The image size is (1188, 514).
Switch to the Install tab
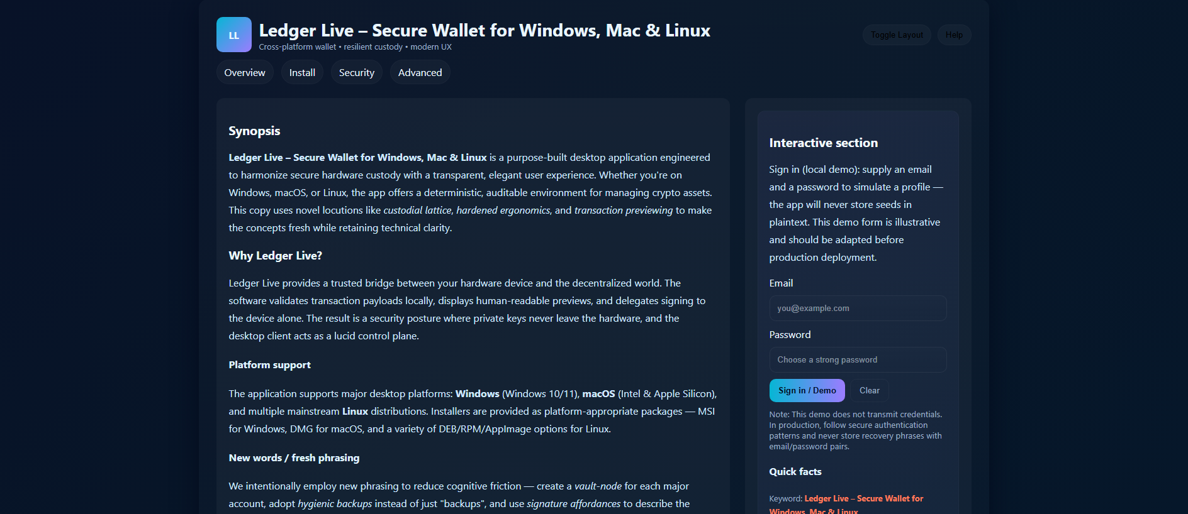[302, 72]
